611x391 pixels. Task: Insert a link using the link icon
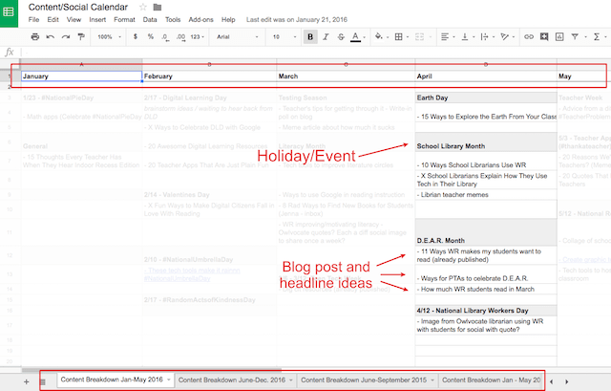tap(528, 37)
